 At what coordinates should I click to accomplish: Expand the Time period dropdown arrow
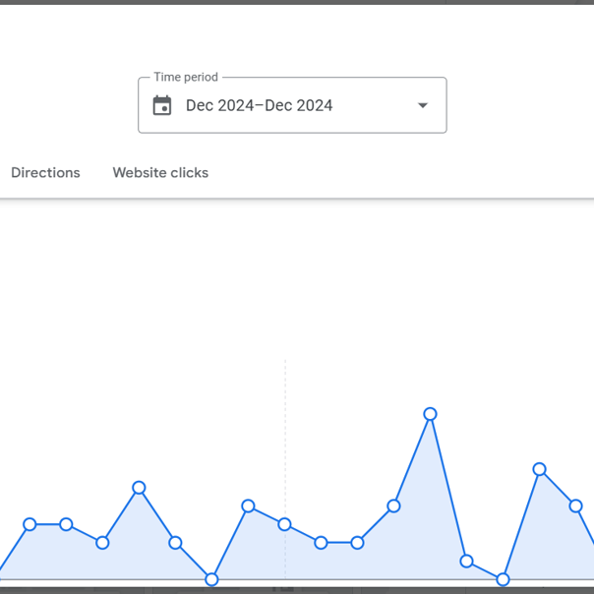(423, 105)
